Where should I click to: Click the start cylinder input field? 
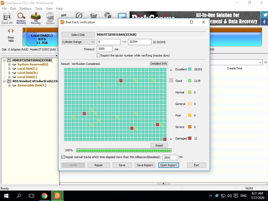pyautogui.click(x=109, y=42)
